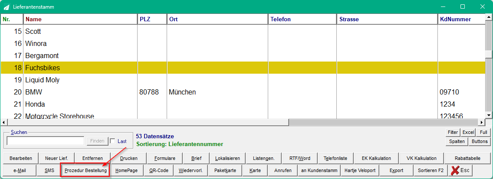Click the Excel button

pos(468,133)
